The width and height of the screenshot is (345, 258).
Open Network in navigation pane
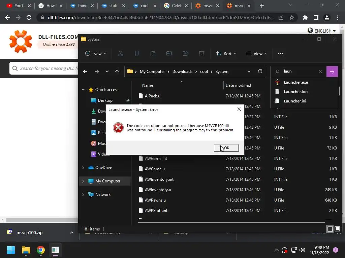click(103, 195)
